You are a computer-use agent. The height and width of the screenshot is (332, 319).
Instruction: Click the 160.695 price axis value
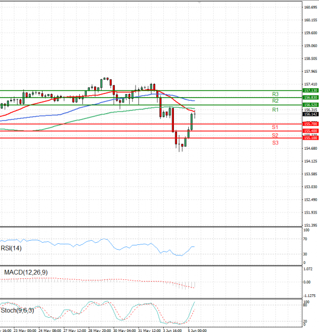[x=310, y=7]
